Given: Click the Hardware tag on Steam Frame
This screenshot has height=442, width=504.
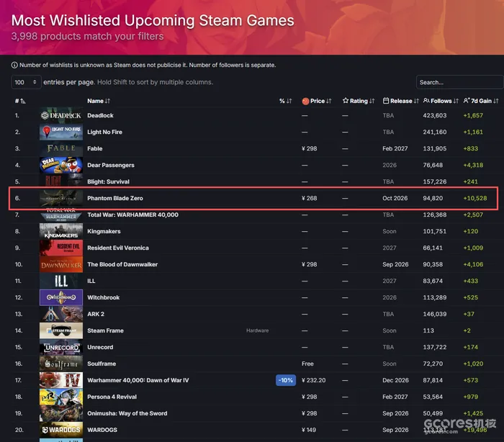Looking at the screenshot, I should 258,330.
